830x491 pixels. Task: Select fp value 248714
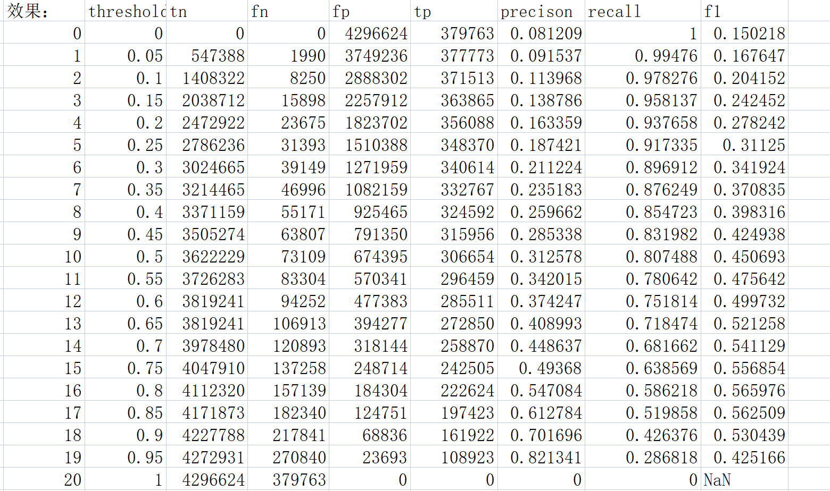pyautogui.click(x=370, y=368)
